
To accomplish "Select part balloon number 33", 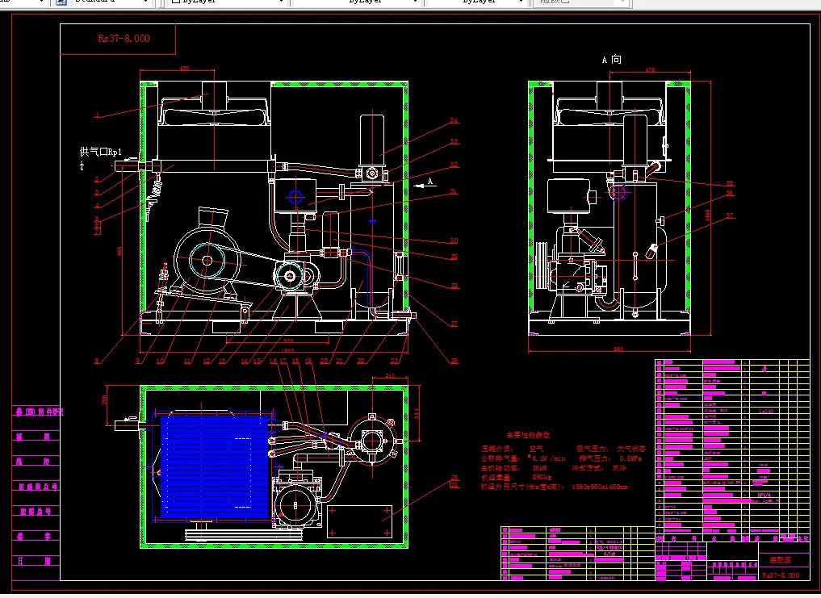I will pos(454,141).
